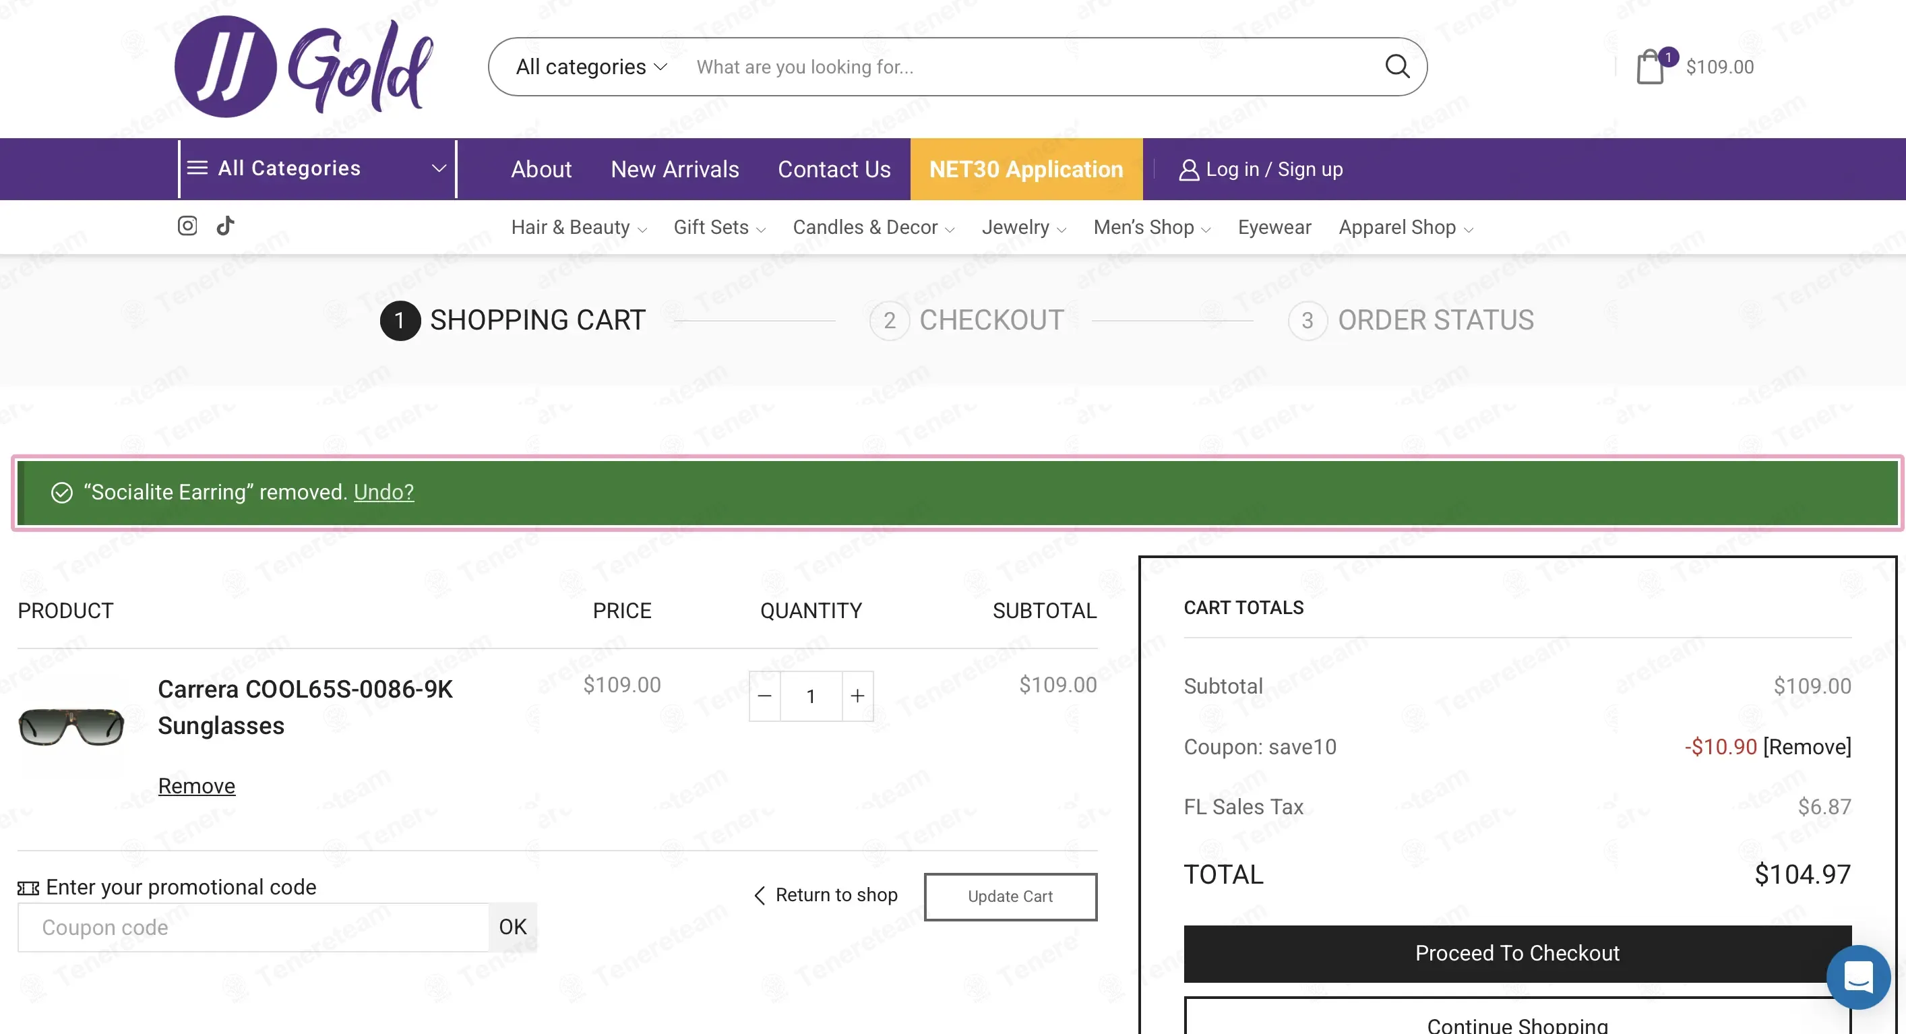Open the All categories search dropdown

tap(591, 67)
